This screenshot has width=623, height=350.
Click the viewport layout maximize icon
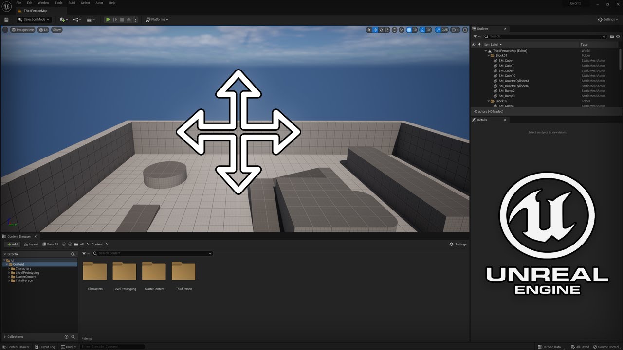[x=465, y=30]
